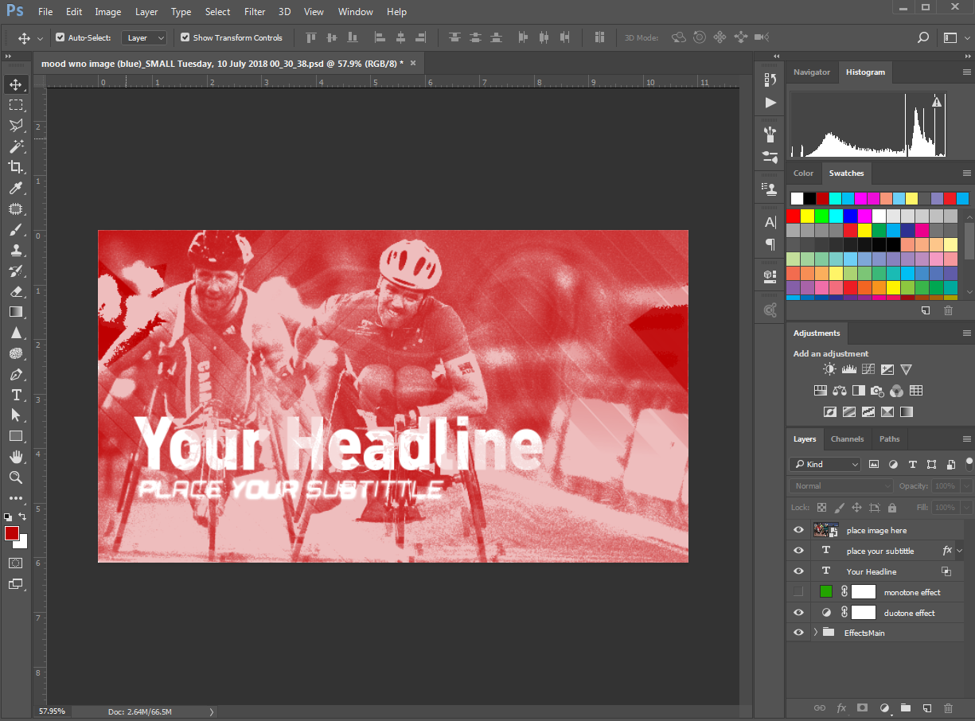
Task: Open the Auto-Select Layer dropdown
Action: 144,37
